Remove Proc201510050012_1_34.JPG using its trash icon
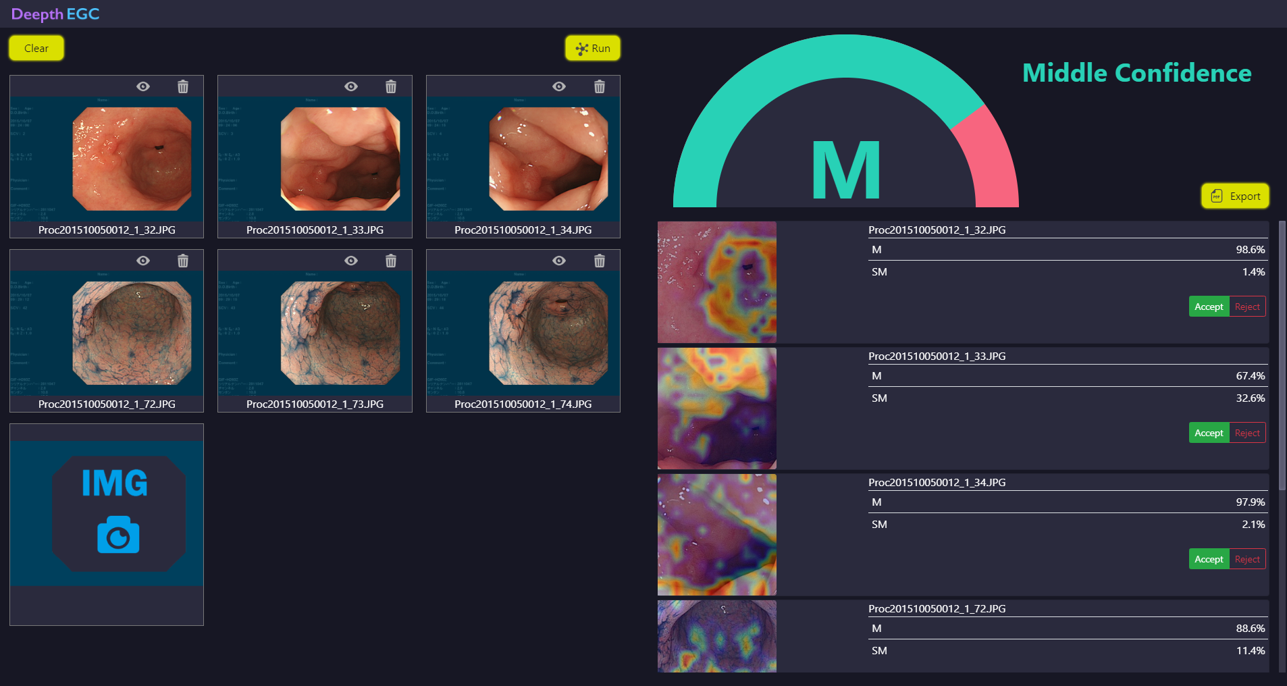 coord(599,86)
